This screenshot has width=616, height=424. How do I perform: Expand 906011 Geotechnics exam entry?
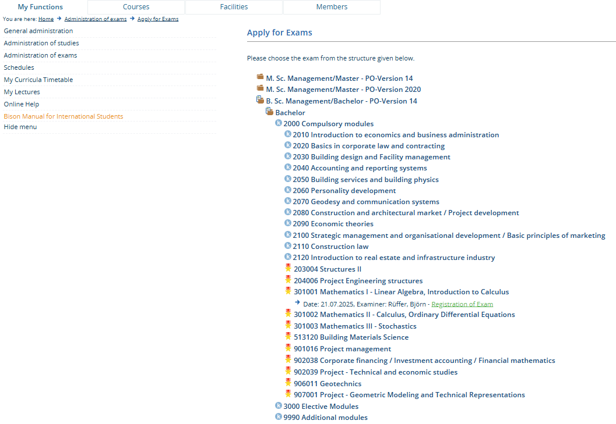(x=328, y=384)
